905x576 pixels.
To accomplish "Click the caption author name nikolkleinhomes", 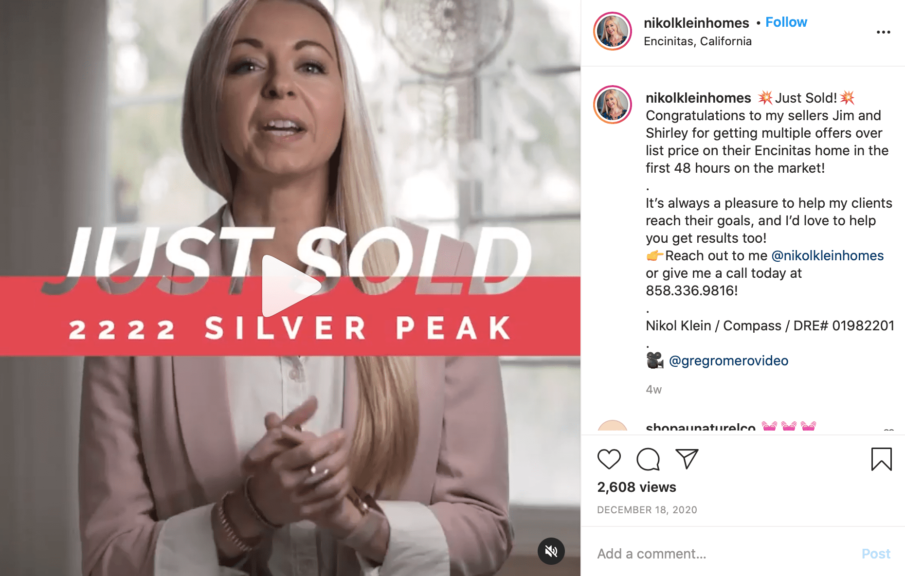I will coord(698,98).
